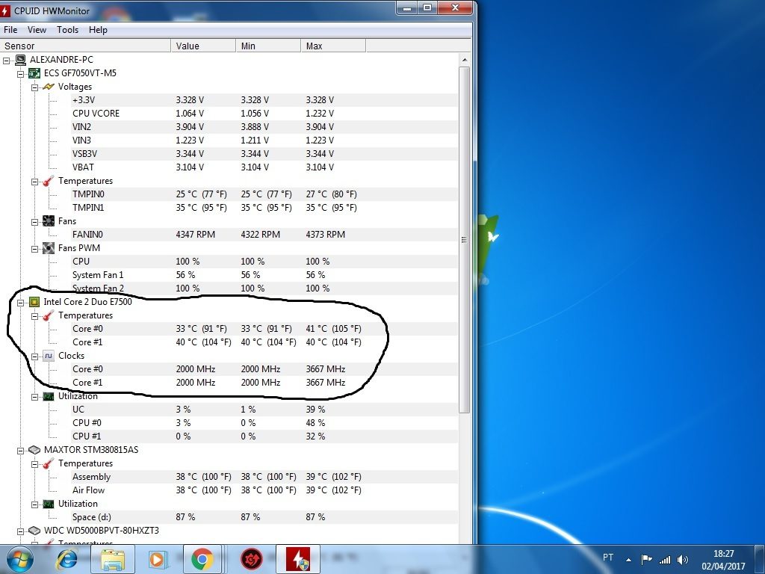Click the red circular app taskbar icon
The width and height of the screenshot is (765, 574).
coord(252,559)
